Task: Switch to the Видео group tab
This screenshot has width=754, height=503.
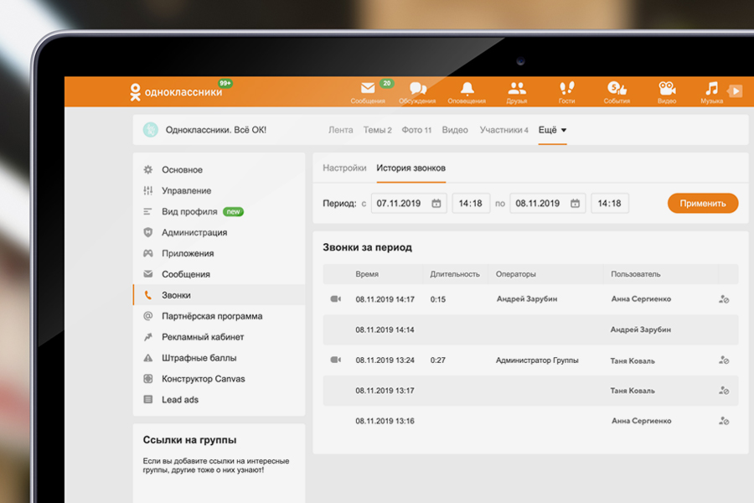Action: (455, 130)
